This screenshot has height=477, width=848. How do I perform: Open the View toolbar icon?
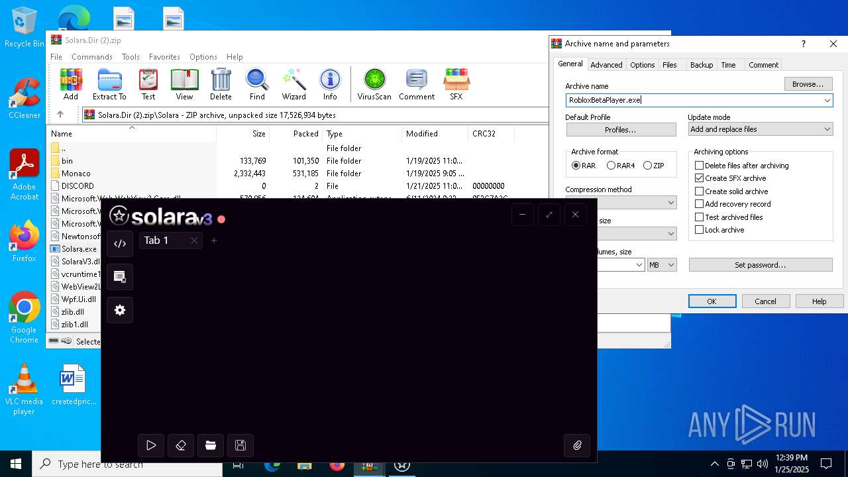coord(184,84)
